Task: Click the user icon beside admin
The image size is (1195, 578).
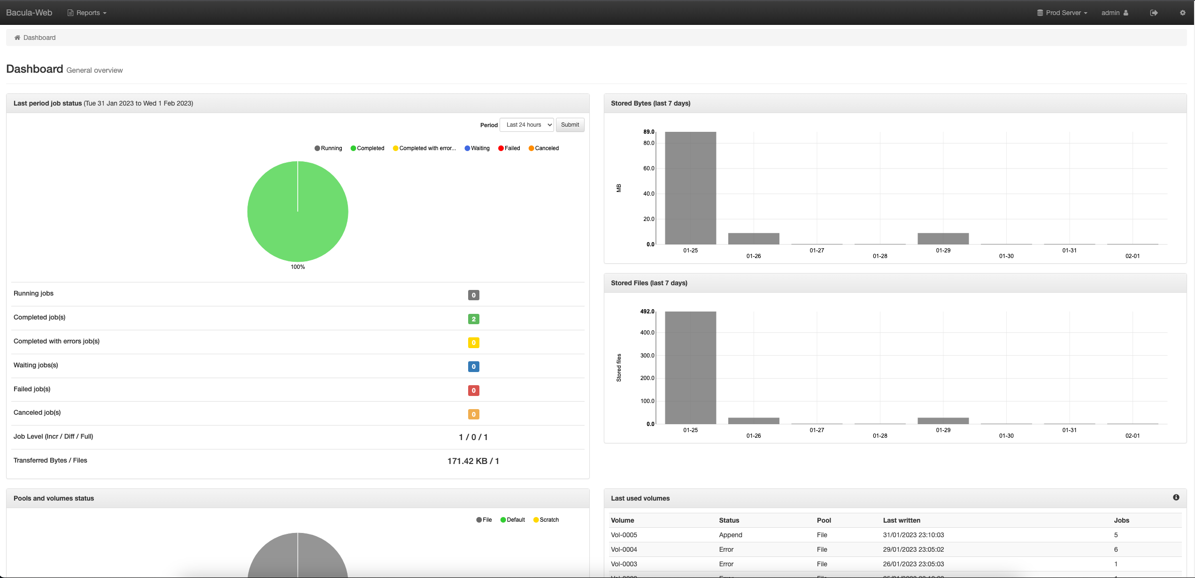Action: click(x=1126, y=13)
